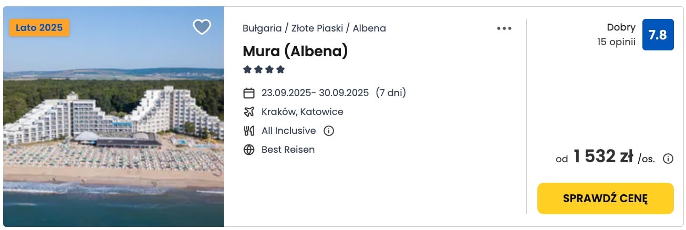Click the globe icon beside Best Reisen
The image size is (686, 230).
(x=249, y=150)
